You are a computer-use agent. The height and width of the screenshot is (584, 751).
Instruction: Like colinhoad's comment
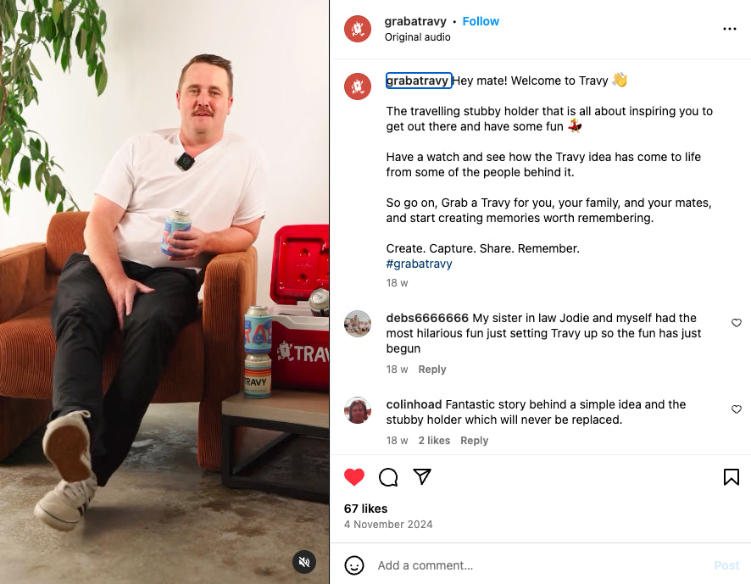click(736, 409)
